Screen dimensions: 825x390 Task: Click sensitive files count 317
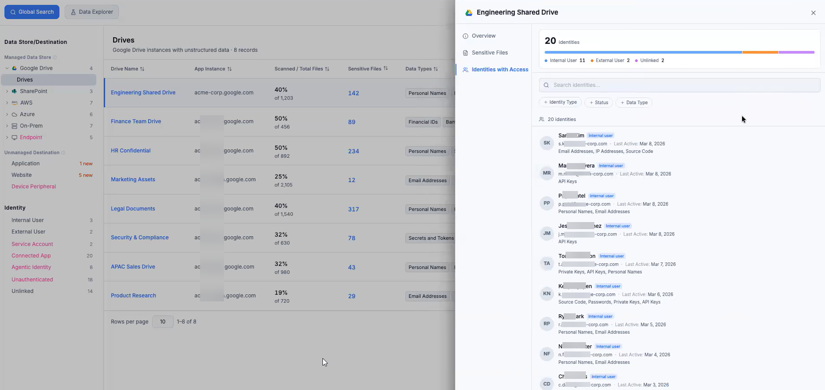354,209
